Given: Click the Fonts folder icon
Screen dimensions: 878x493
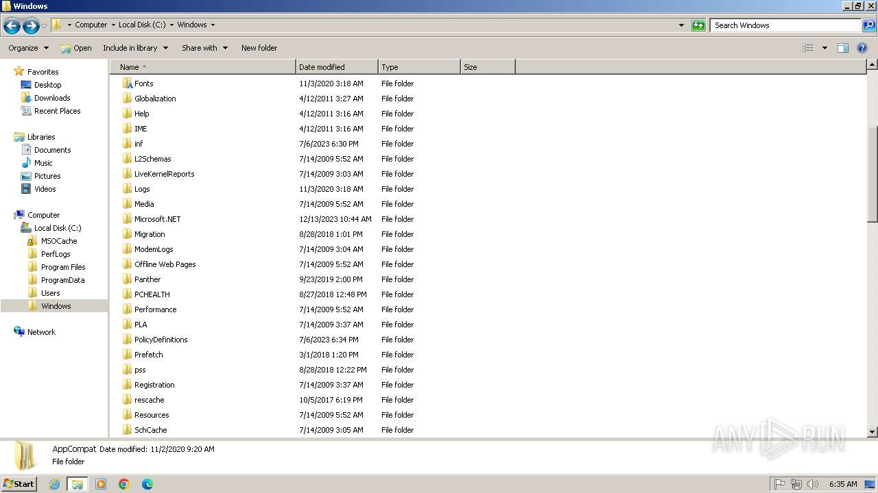Looking at the screenshot, I should click(x=127, y=84).
